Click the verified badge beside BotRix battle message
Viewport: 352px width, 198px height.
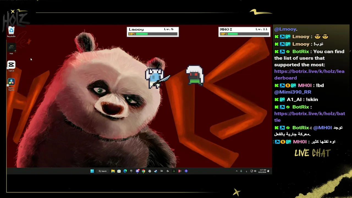[288, 107]
